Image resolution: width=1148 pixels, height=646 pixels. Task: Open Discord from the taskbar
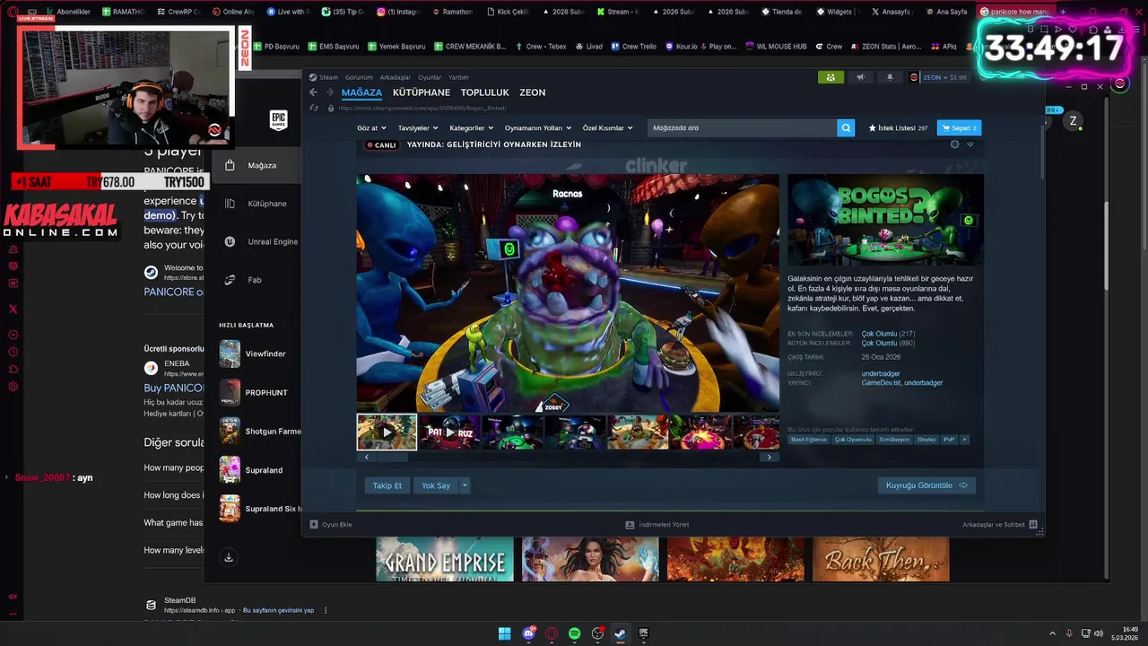click(x=528, y=633)
